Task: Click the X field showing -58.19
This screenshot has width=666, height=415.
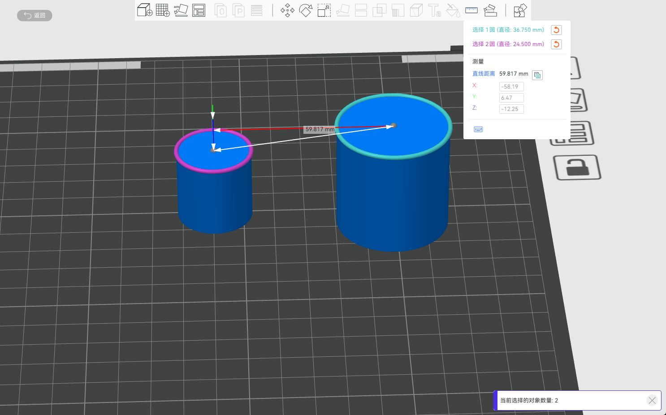Action: click(x=511, y=86)
